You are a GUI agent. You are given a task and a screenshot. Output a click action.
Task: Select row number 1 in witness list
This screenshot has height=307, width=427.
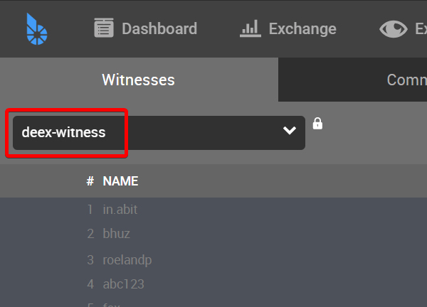[90, 209]
